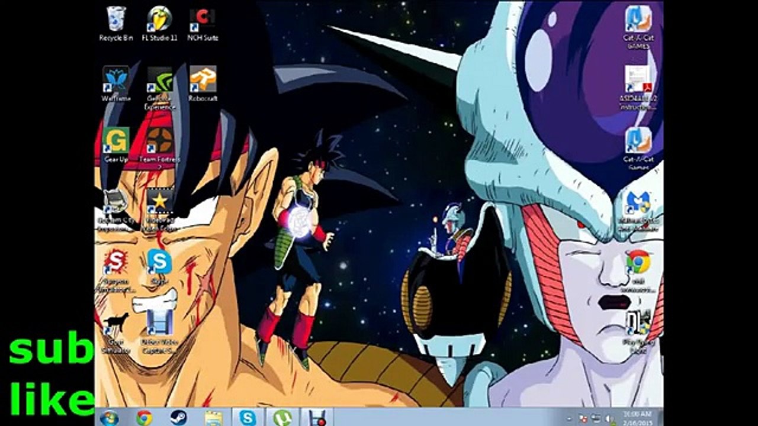The image size is (758, 426).
Task: Launch the FL Studio 11 desktop shortcut
Action: (159, 24)
